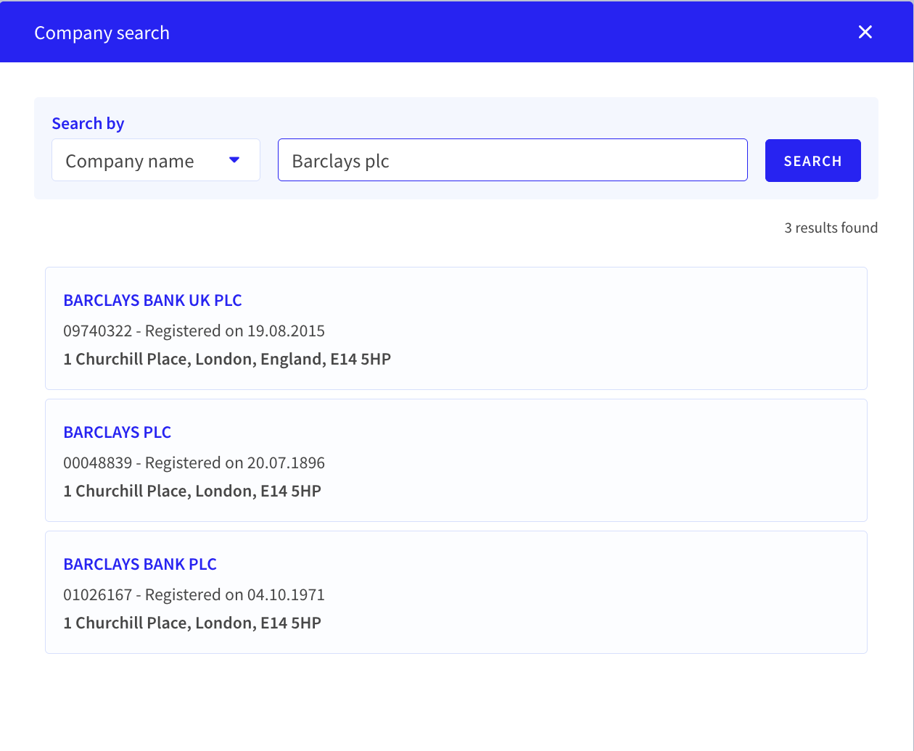Image resolution: width=914 pixels, height=751 pixels.
Task: Click the SEARCH button
Action: (812, 160)
